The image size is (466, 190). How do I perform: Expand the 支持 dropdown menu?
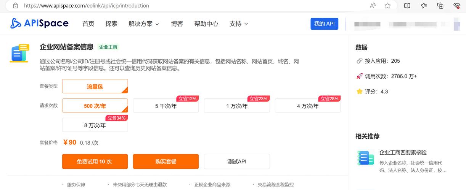(x=238, y=24)
